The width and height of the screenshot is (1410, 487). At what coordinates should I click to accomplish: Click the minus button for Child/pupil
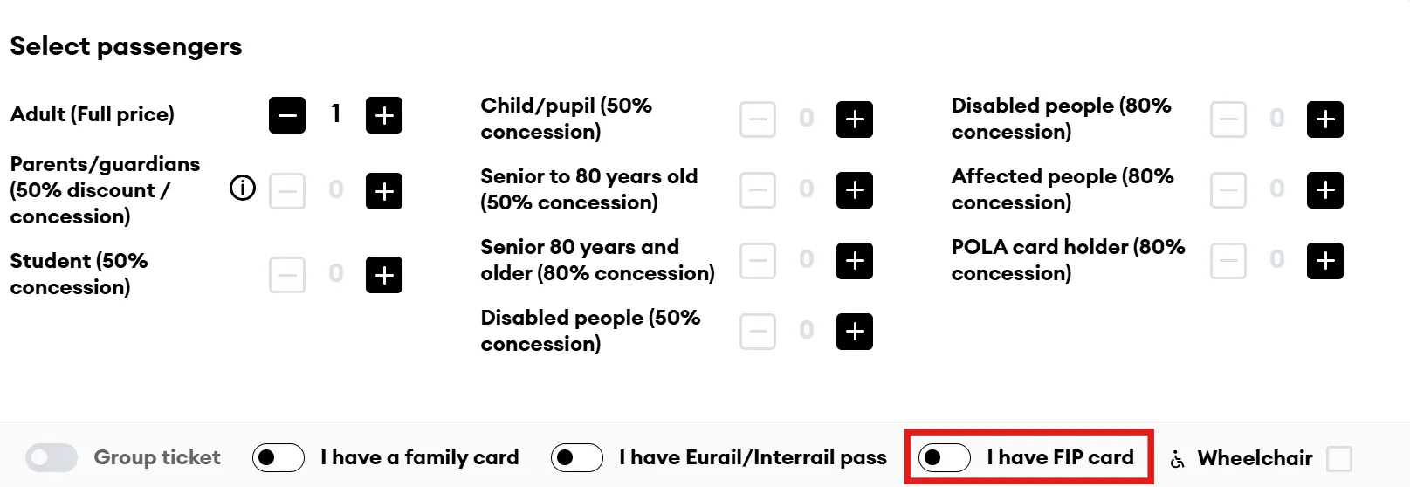point(758,120)
